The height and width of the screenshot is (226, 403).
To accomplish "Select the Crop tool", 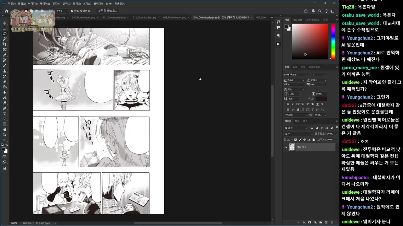I will [5, 44].
